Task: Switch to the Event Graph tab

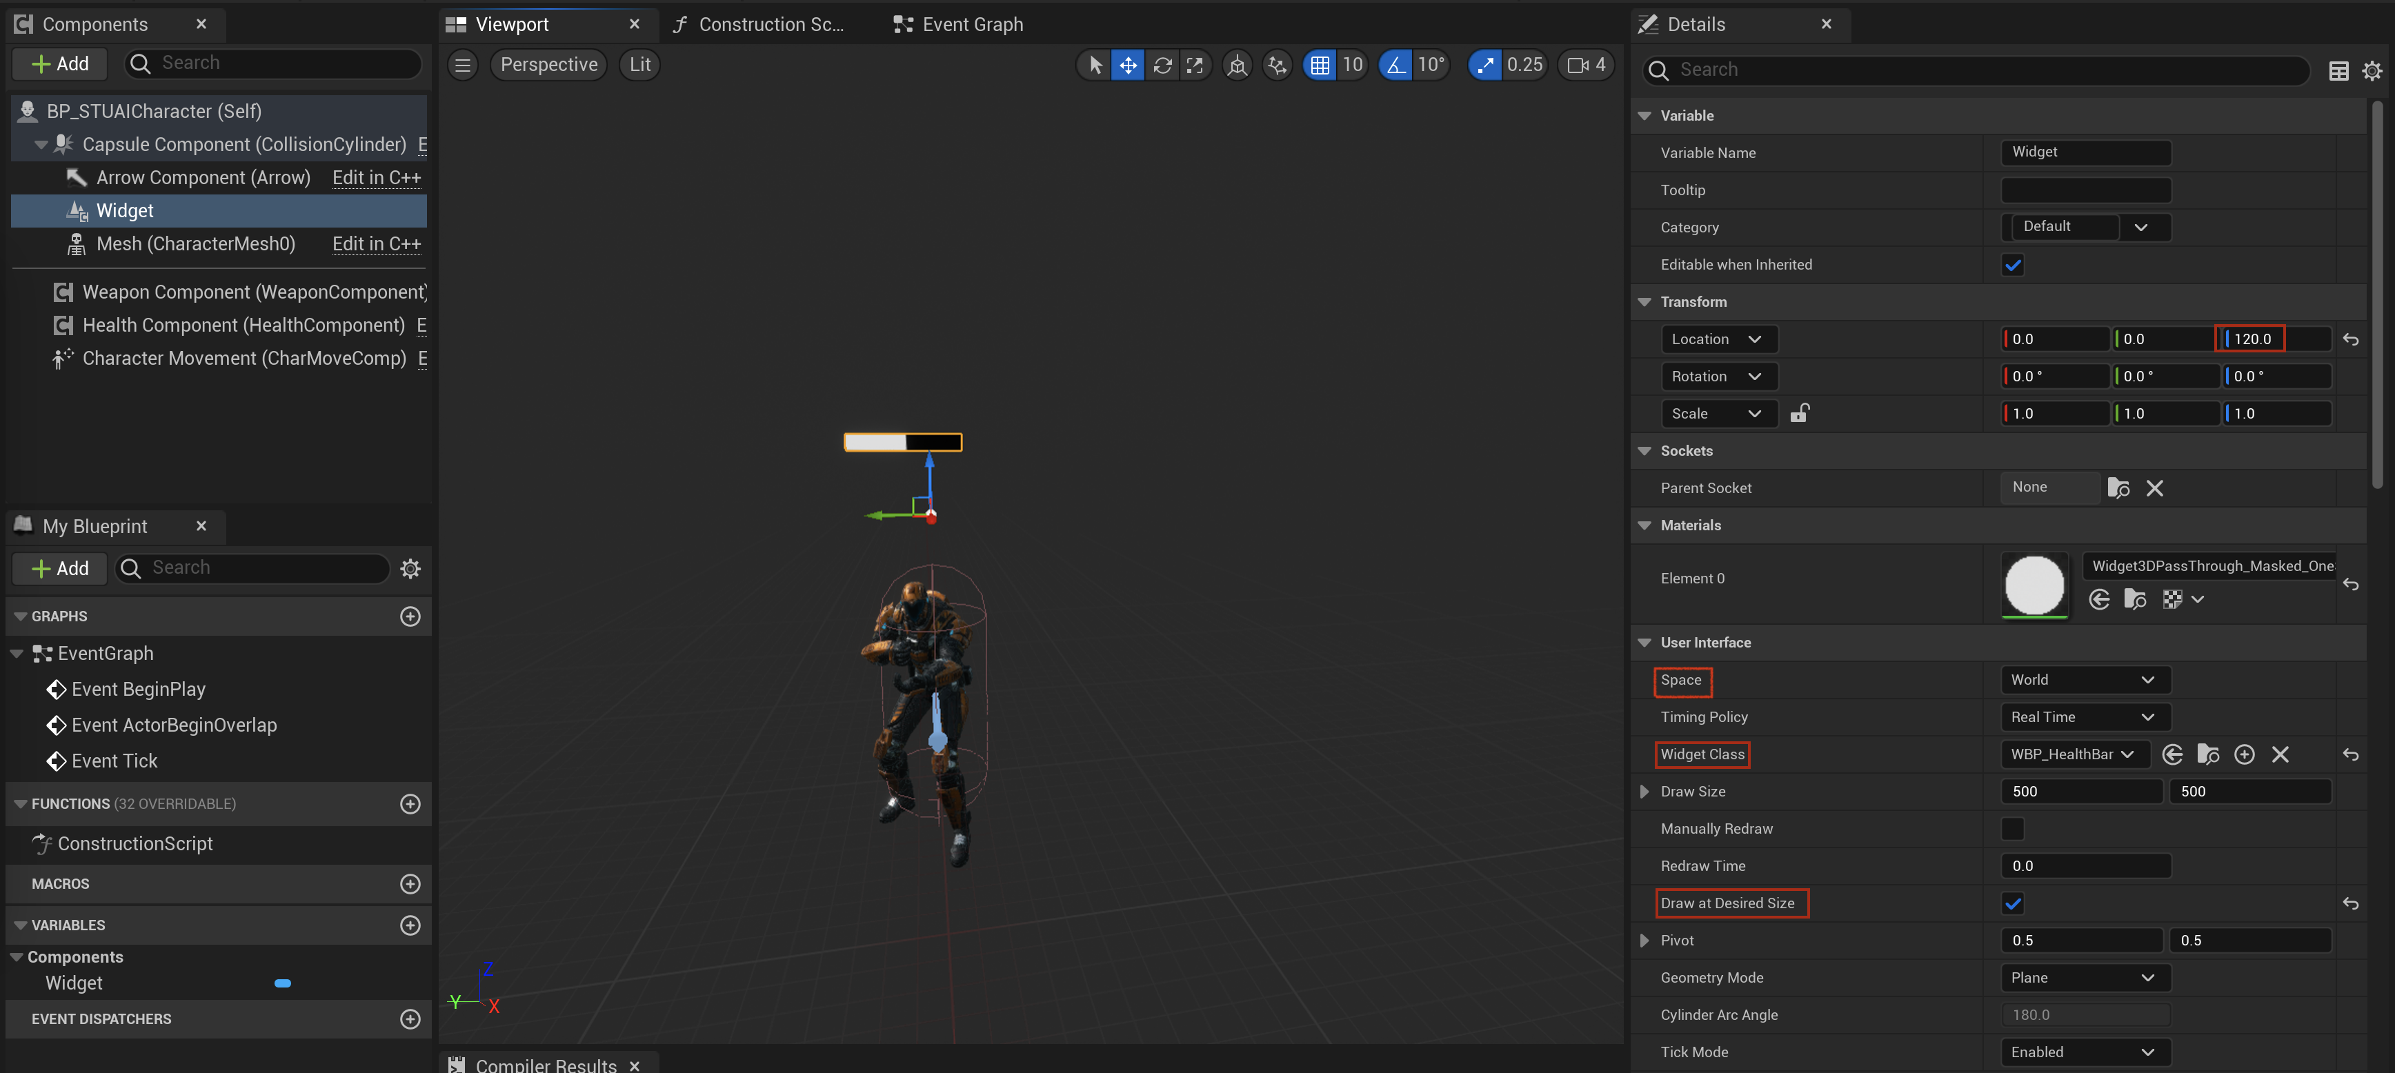Action: tap(959, 25)
